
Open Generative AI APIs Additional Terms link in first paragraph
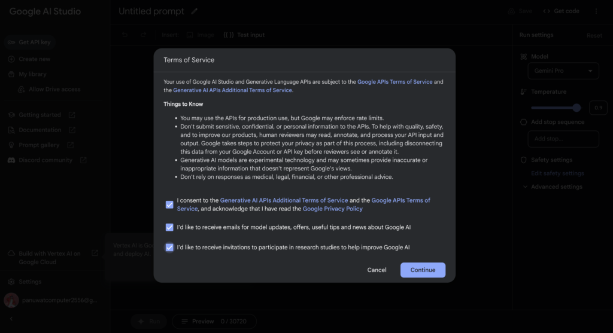233,90
